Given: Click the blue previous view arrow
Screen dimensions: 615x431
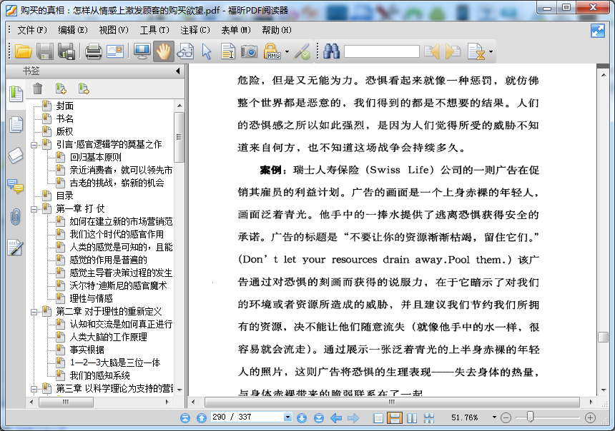Looking at the screenshot, I should 336,418.
